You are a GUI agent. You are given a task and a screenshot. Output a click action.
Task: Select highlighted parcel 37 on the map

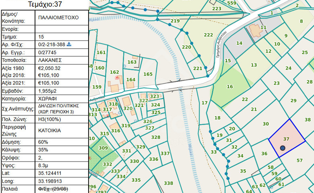click(287, 138)
